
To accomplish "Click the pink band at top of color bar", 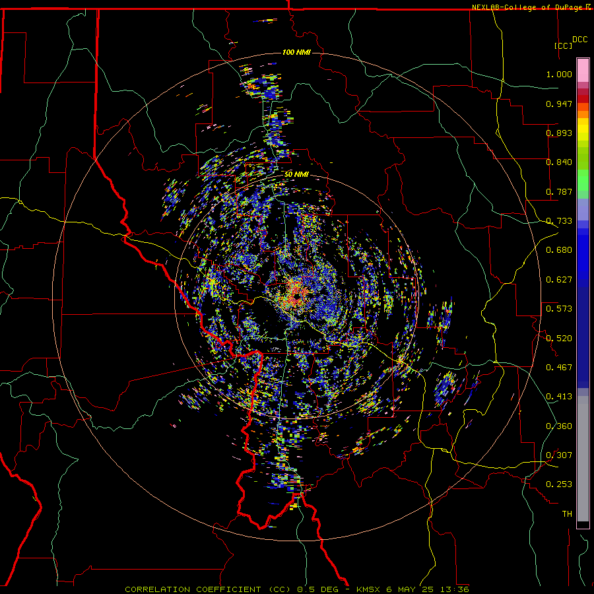I will (583, 70).
